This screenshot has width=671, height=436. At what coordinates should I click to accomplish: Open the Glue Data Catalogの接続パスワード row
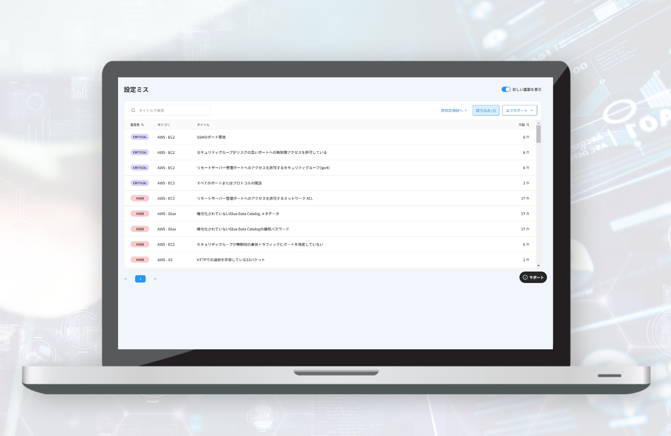[x=242, y=229]
